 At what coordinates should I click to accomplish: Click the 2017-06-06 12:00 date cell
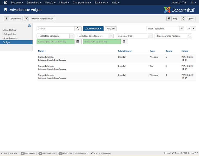[x=187, y=77]
